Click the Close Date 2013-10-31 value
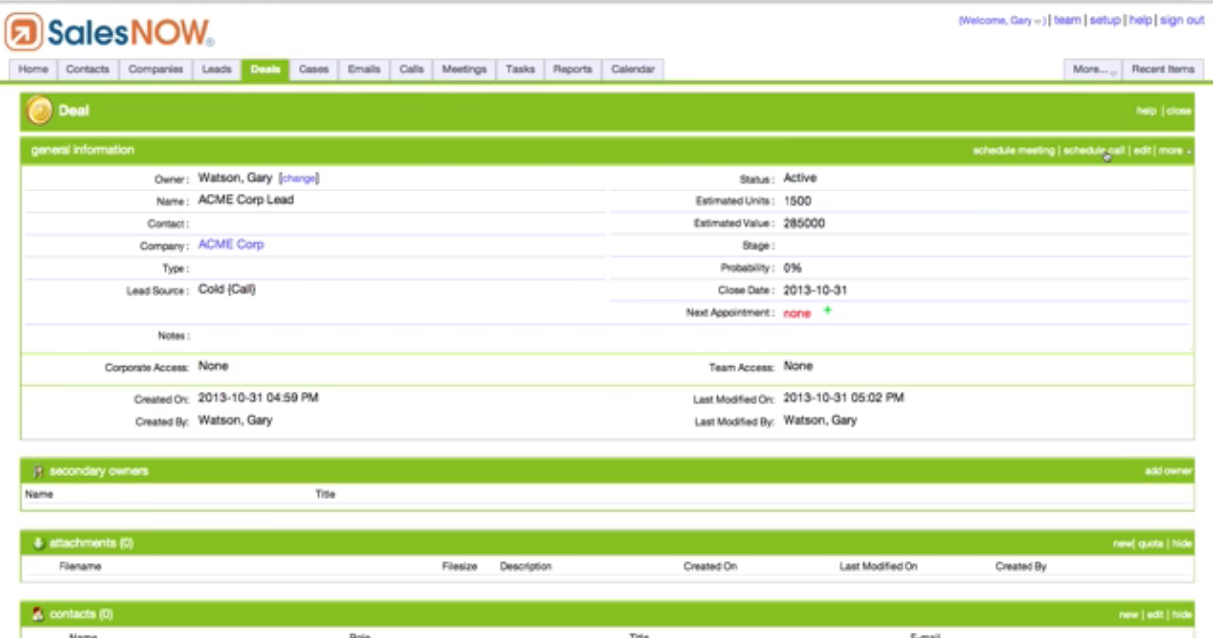 pyautogui.click(x=815, y=291)
